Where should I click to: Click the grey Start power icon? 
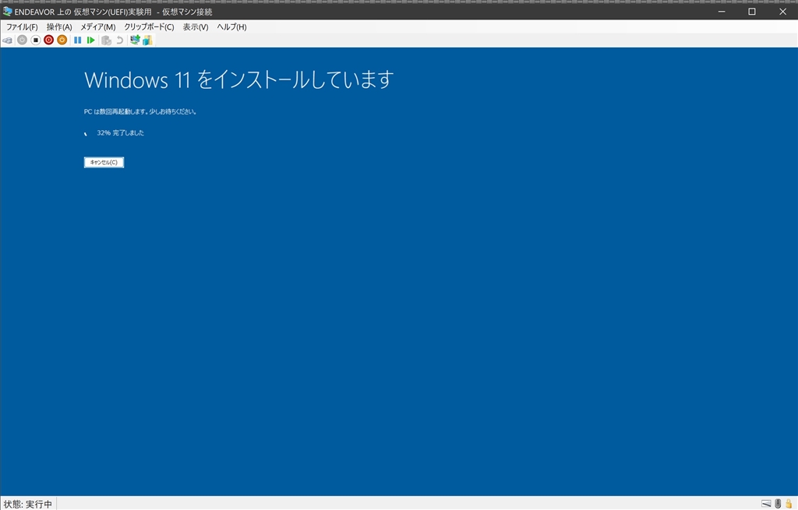pyautogui.click(x=22, y=40)
